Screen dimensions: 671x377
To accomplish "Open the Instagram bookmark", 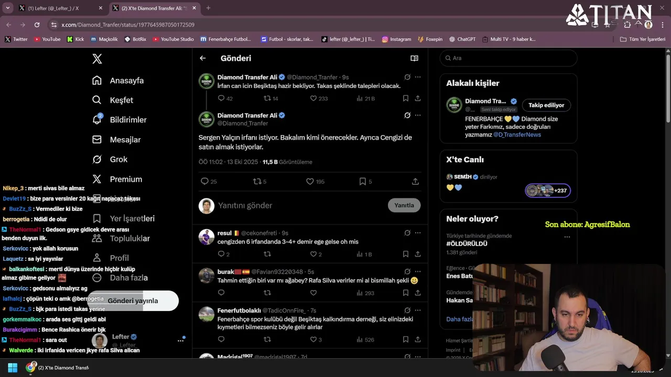I will pyautogui.click(x=396, y=39).
